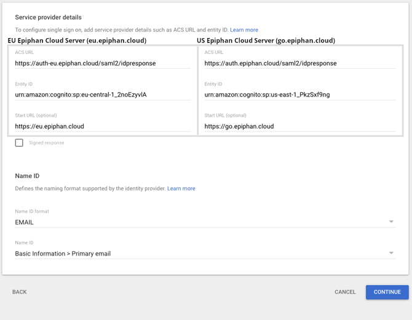
Task: Open Learn more link for service provider details
Action: point(244,30)
